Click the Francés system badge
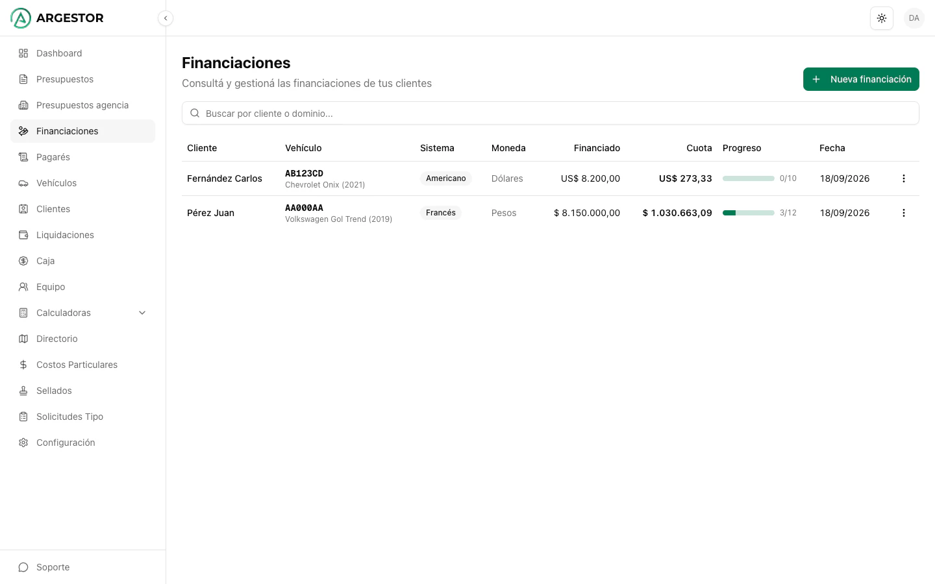This screenshot has height=584, width=935. click(x=441, y=213)
